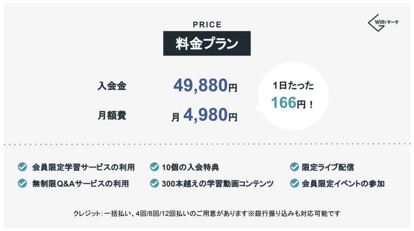Click checkmark beside 限定ライブ配信
Viewport: 414px width, 231px height.
pyautogui.click(x=294, y=167)
